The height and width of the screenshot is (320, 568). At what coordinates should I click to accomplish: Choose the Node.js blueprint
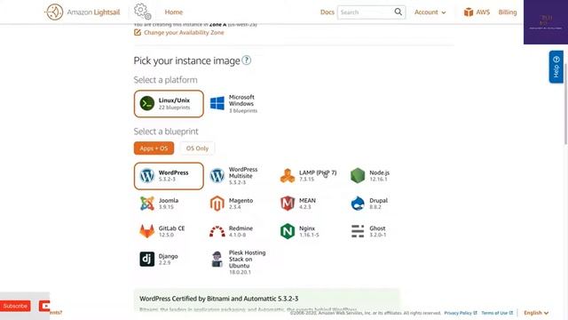click(370, 176)
